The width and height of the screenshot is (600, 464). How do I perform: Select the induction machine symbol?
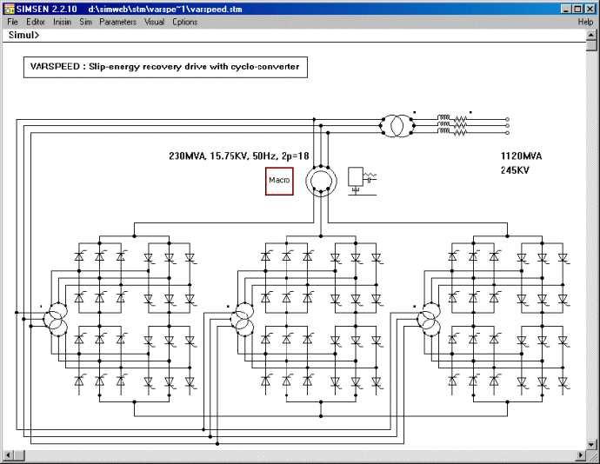[320, 181]
